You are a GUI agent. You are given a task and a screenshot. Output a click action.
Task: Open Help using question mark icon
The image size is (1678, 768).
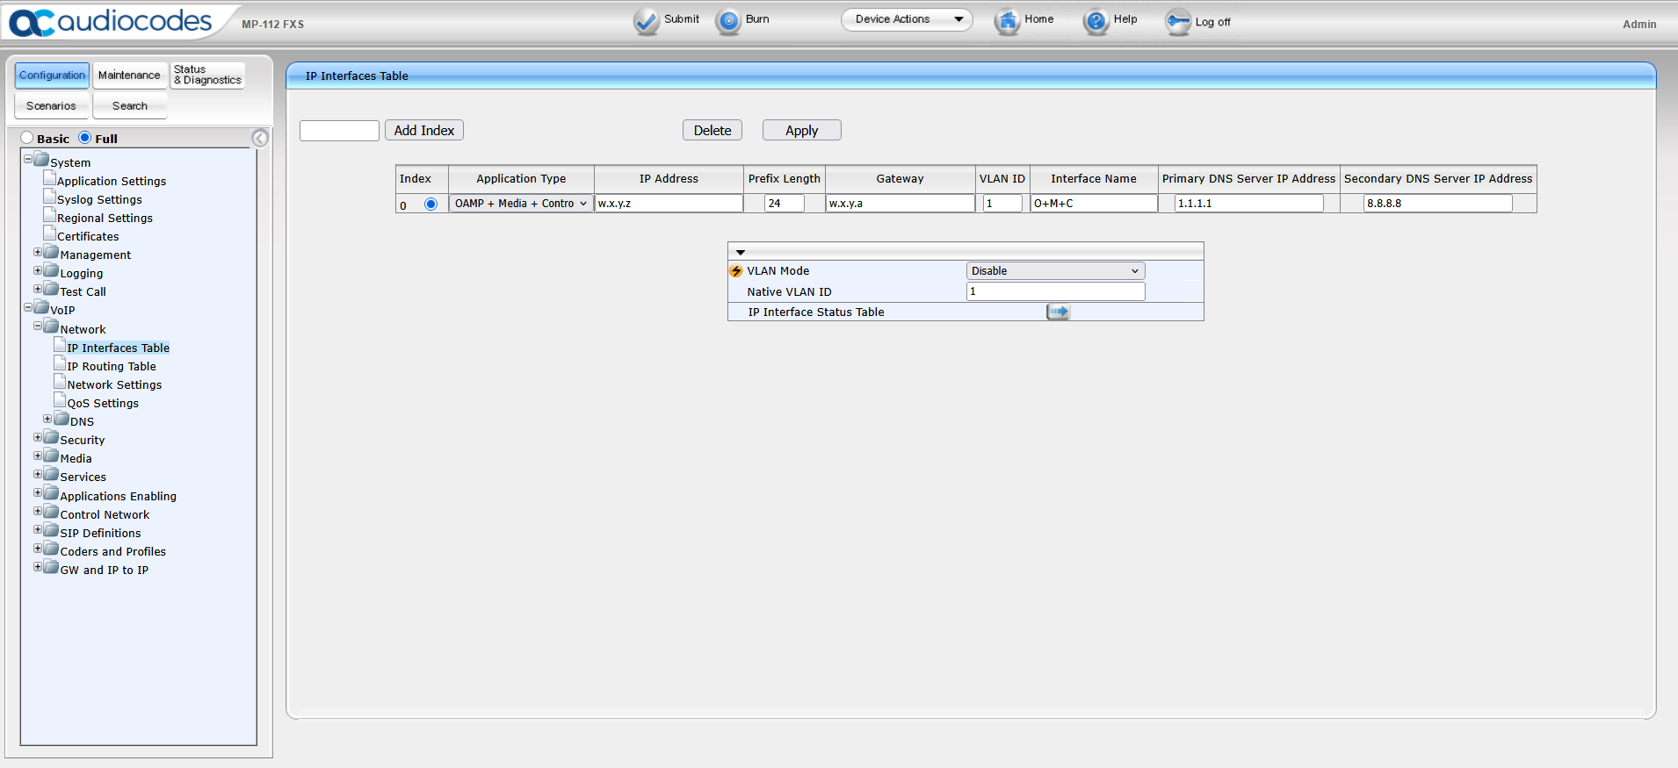[x=1096, y=21]
